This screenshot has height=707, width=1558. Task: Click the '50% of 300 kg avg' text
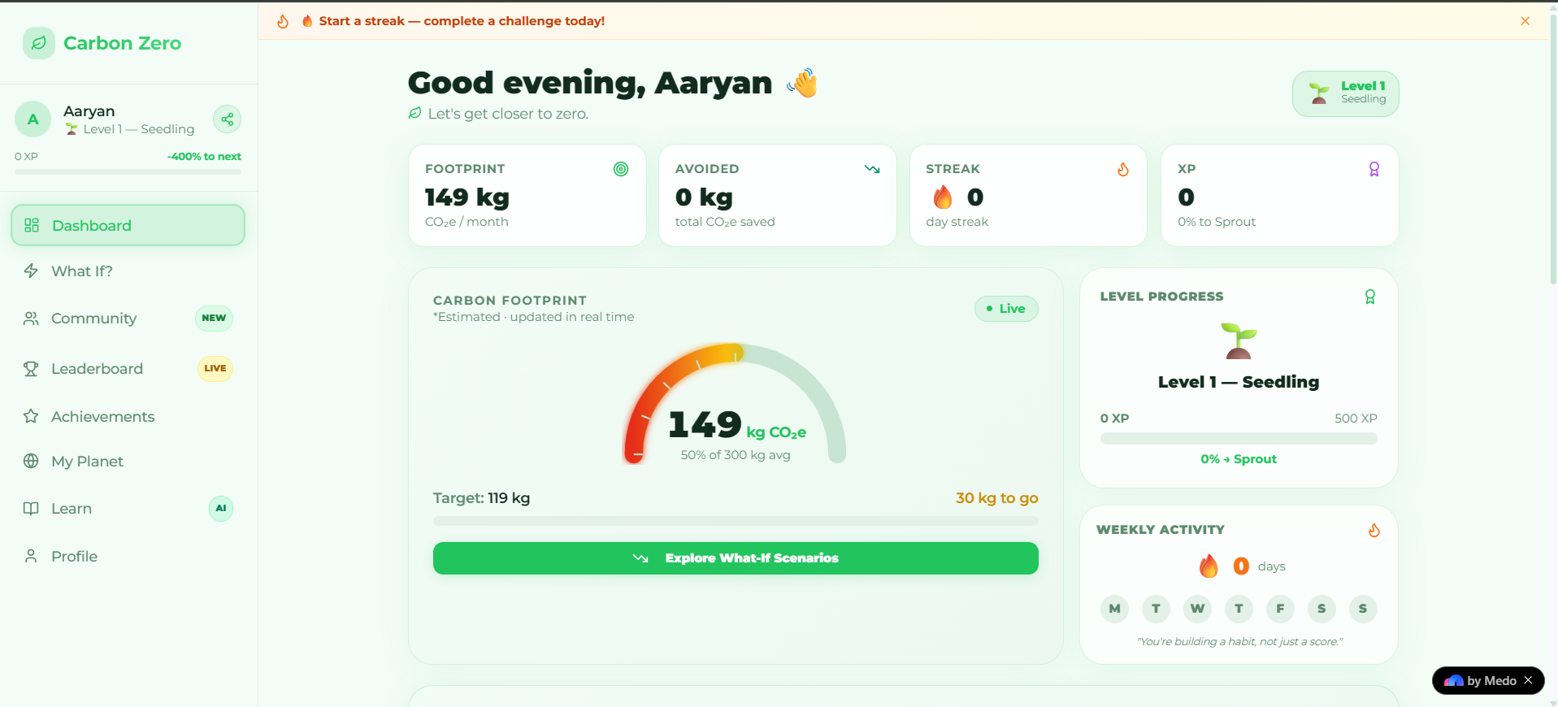pyautogui.click(x=736, y=455)
